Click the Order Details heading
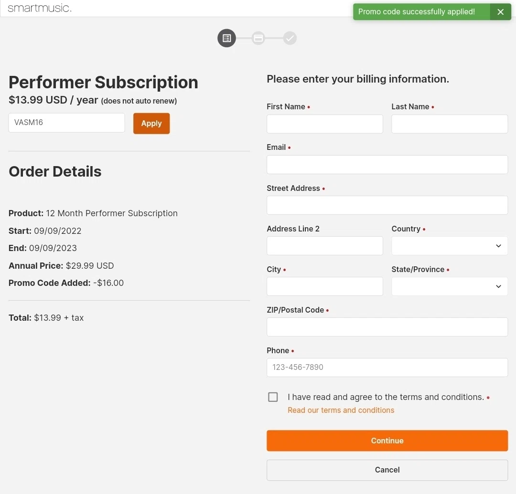The image size is (516, 494). (x=55, y=171)
